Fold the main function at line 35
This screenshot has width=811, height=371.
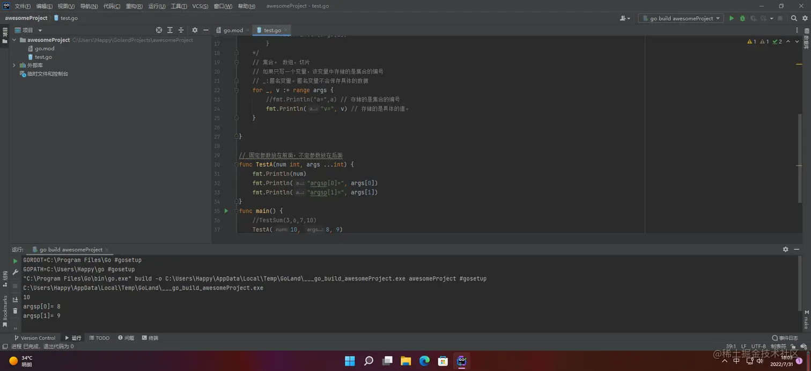tap(236, 211)
